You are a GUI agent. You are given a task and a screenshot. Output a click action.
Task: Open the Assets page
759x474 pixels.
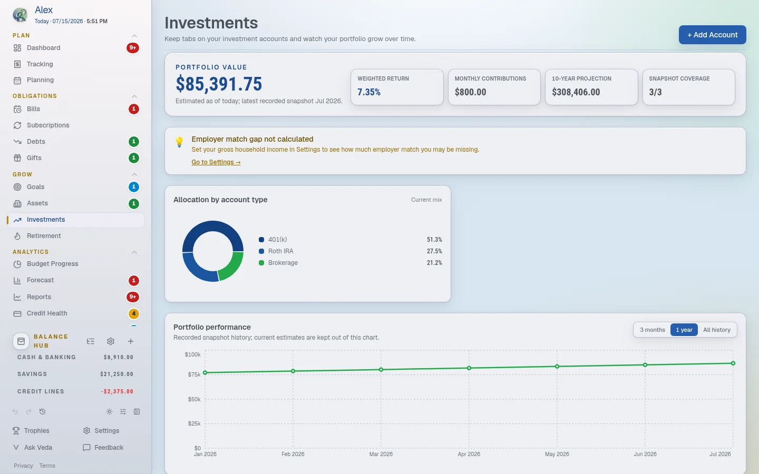point(75,203)
